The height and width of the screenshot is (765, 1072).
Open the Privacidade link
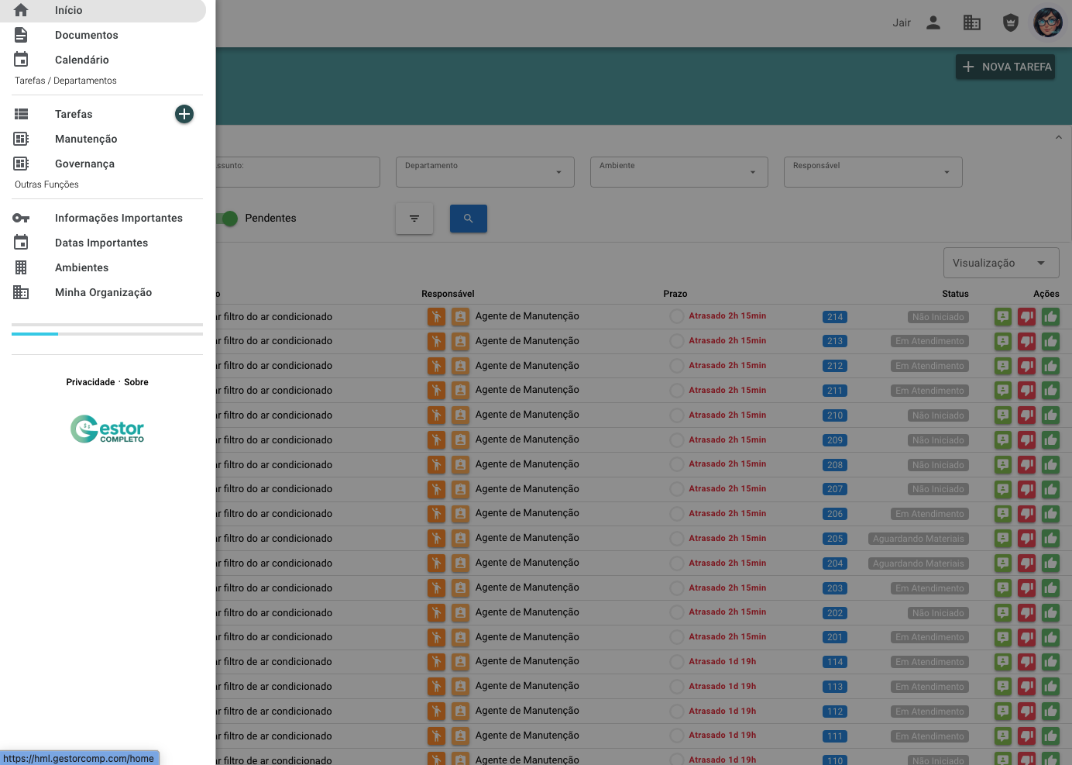point(90,382)
